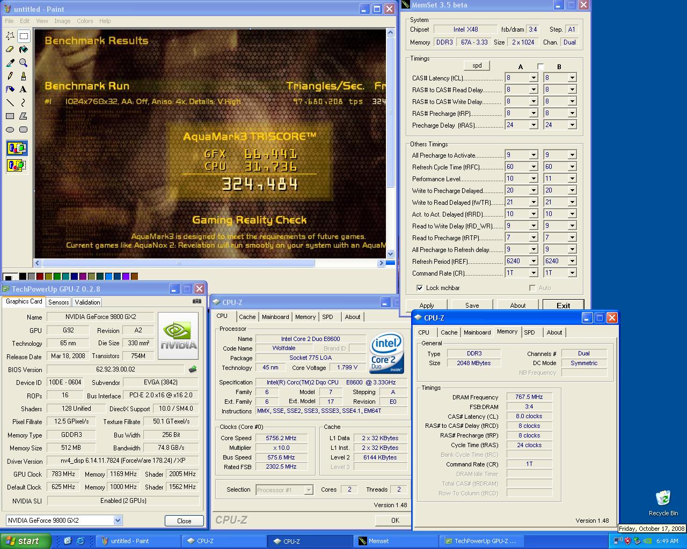The image size is (687, 549).
Task: Expand Refresh Period (tREF) column A dropdown
Action: [533, 262]
